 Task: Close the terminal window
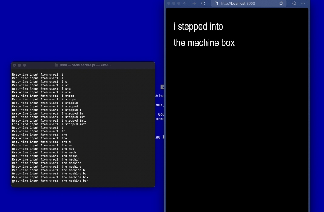[x=14, y=65]
